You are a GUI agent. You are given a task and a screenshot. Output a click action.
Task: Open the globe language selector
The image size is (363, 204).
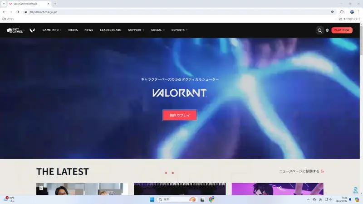pos(327,30)
